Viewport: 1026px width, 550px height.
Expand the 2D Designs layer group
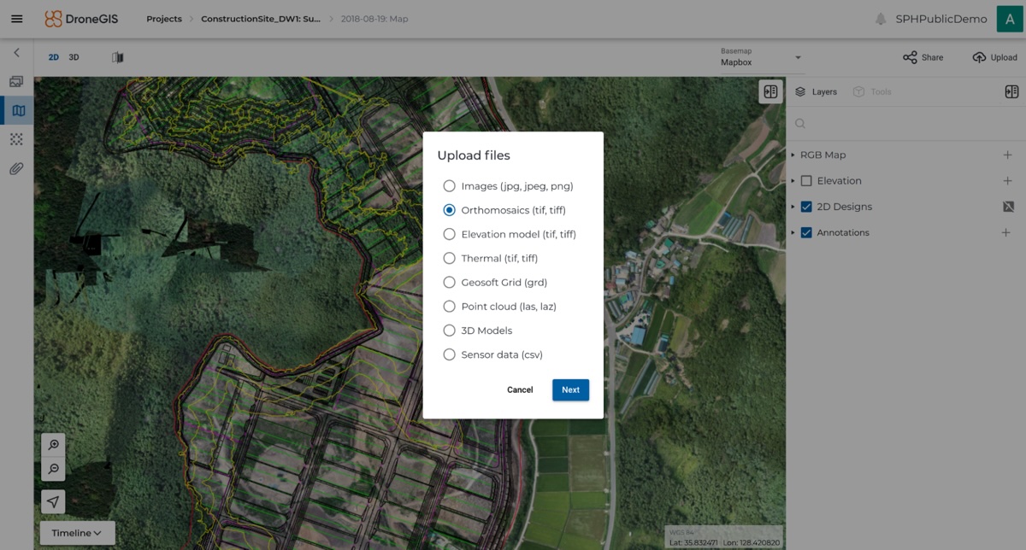[x=793, y=207]
